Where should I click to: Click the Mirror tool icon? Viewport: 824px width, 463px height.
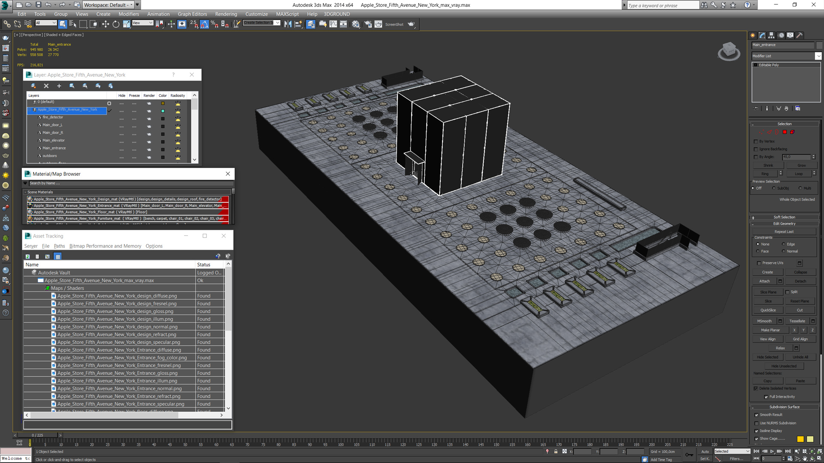[288, 24]
